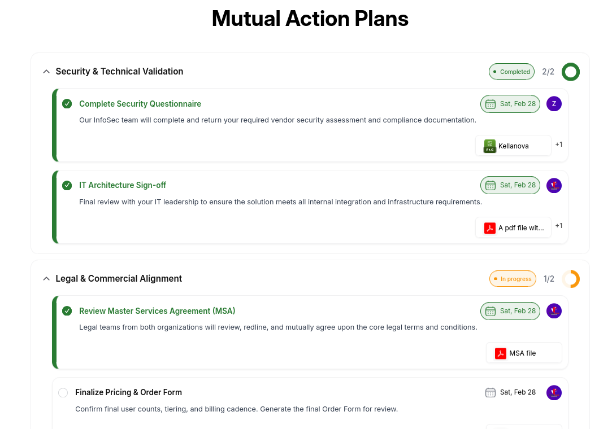Open the Finalize Pricing & Order Form title
Screen dimensions: 612x429
[128, 392]
